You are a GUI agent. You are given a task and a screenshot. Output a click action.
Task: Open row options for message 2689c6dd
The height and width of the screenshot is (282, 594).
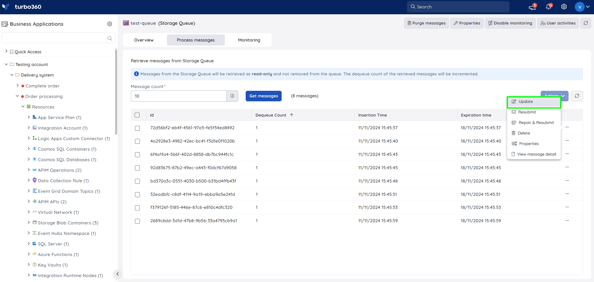[x=567, y=220]
